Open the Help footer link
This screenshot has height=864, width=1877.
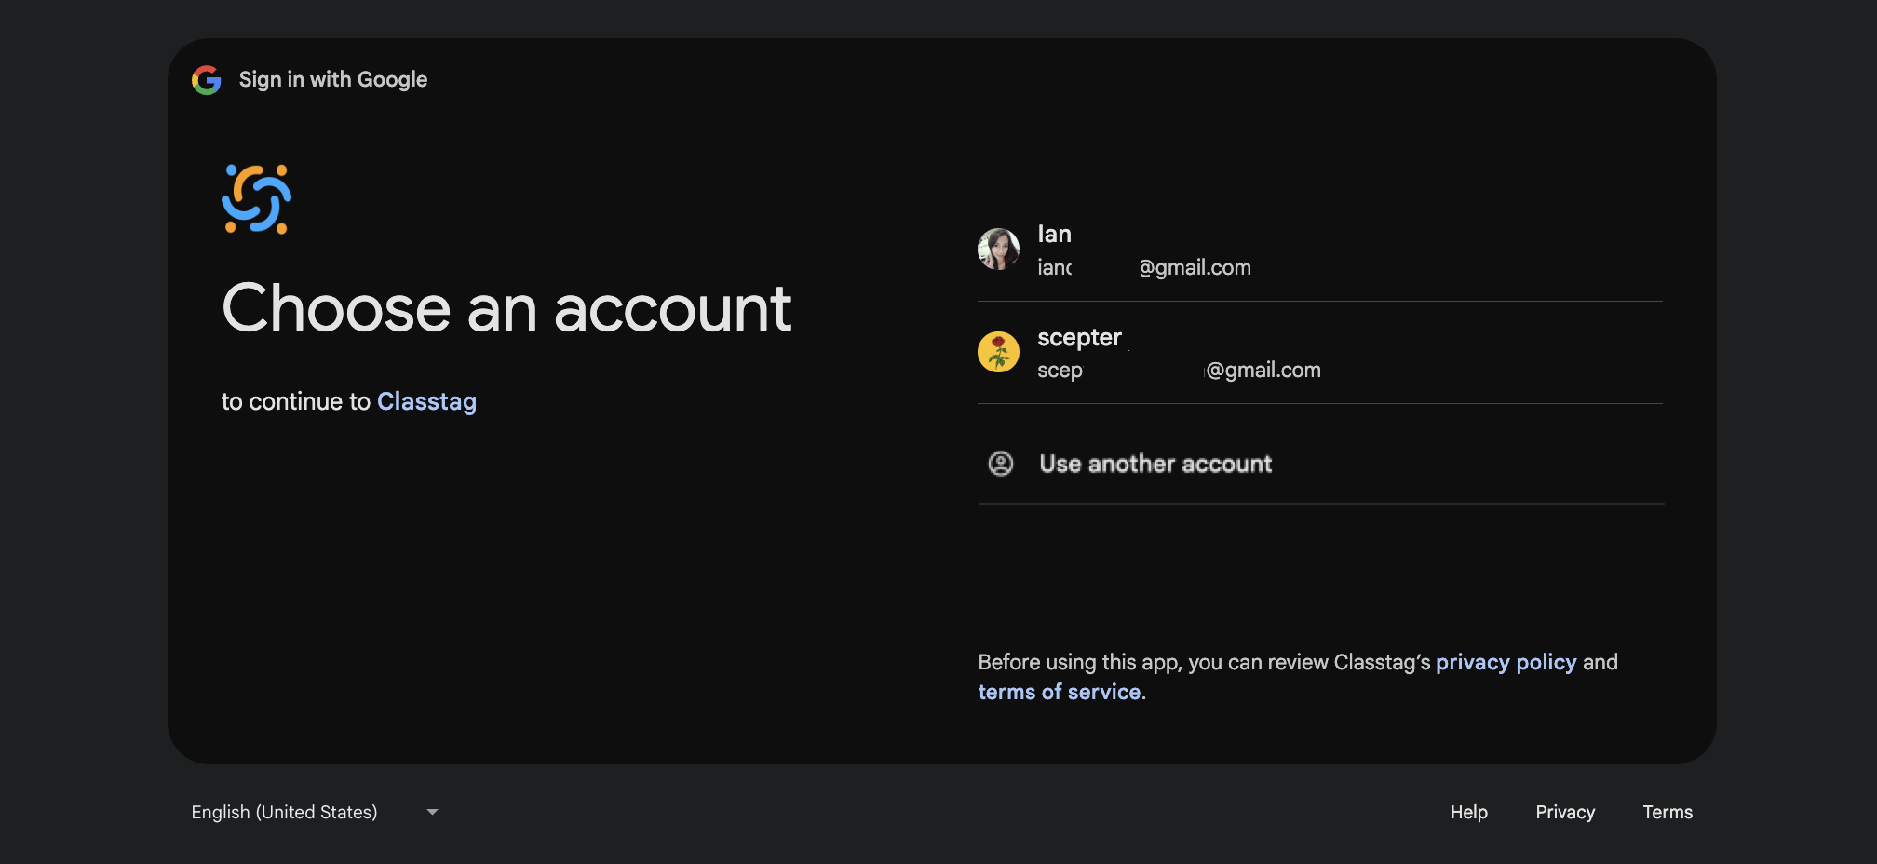(1468, 812)
